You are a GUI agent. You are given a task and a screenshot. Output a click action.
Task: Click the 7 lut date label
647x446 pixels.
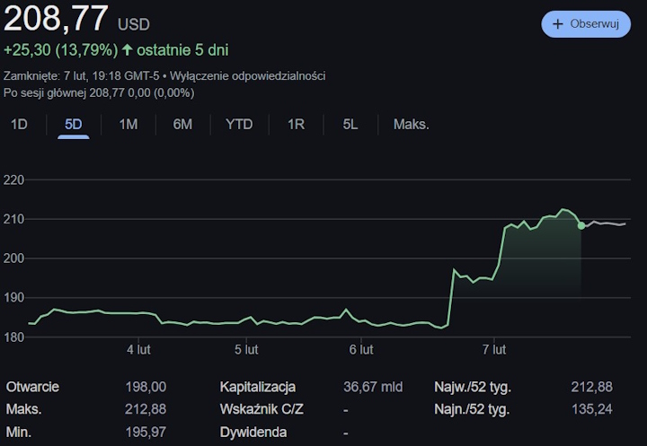pyautogui.click(x=494, y=349)
